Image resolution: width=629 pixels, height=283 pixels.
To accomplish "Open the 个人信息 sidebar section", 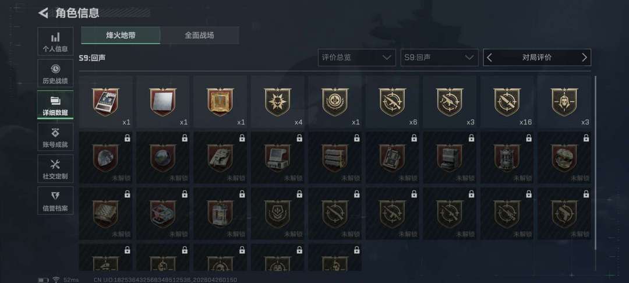I will tap(55, 42).
